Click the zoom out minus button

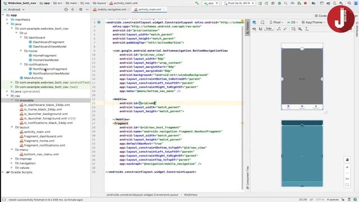click(x=347, y=173)
